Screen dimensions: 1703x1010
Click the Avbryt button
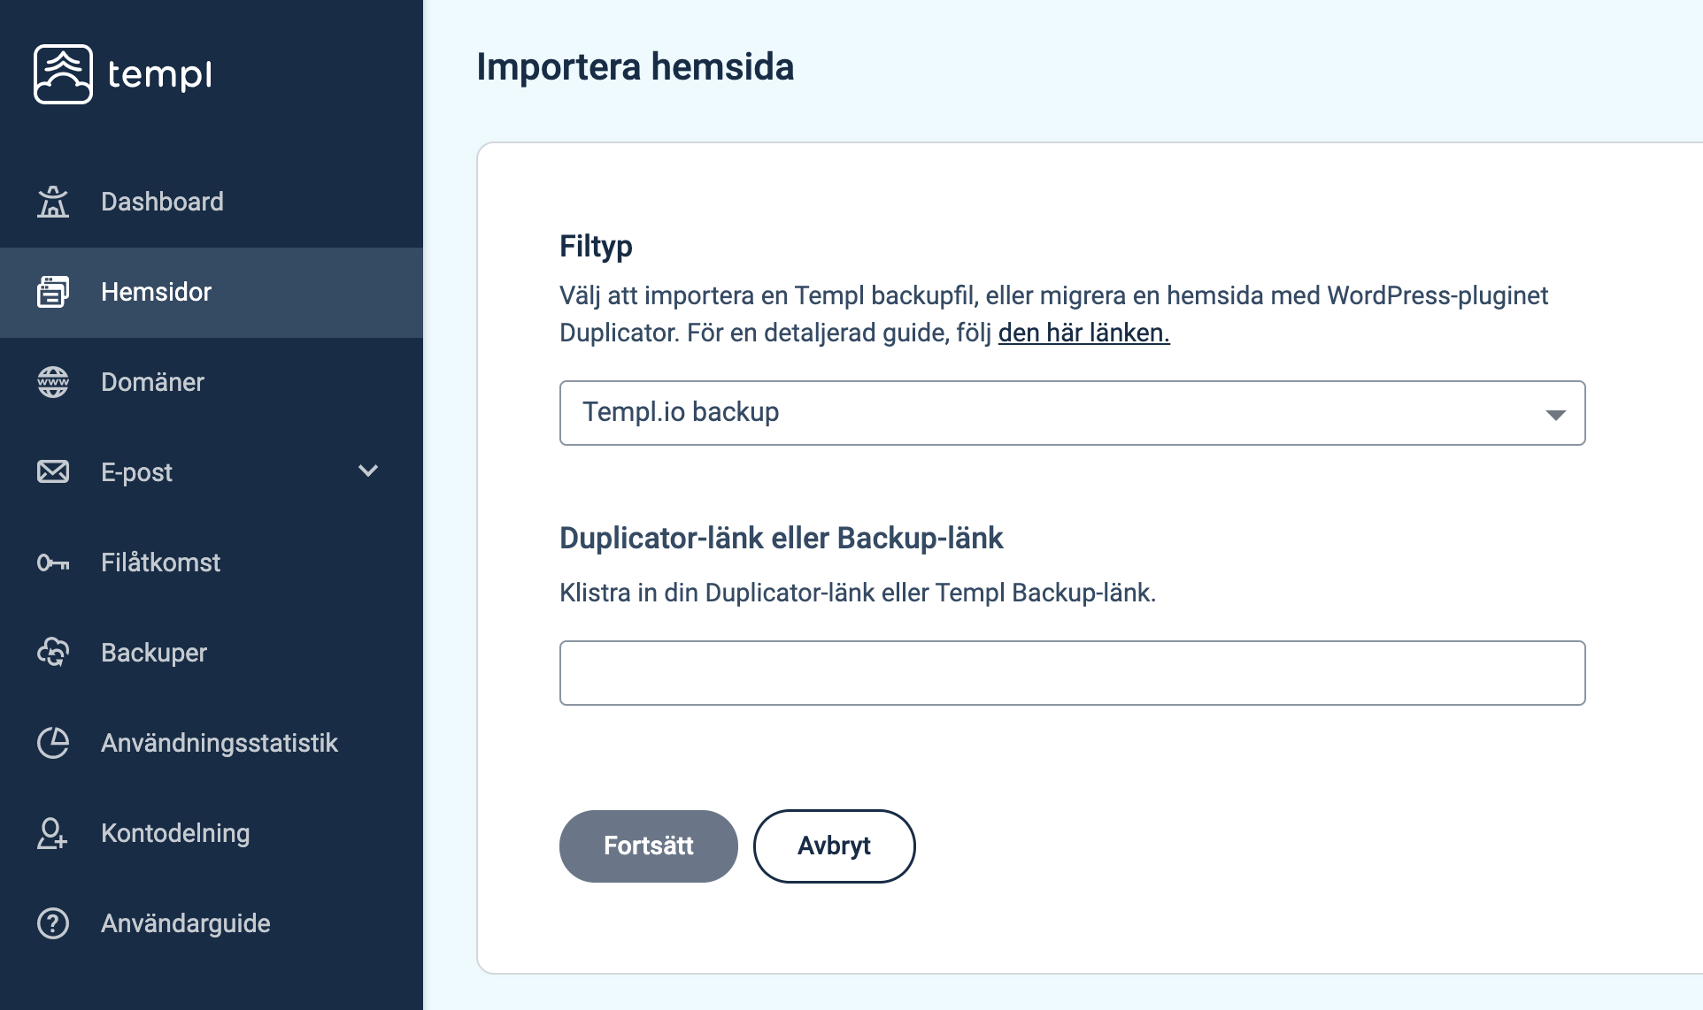pyautogui.click(x=834, y=846)
